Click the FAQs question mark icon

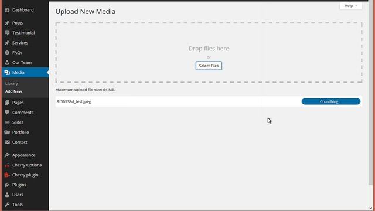(7, 53)
